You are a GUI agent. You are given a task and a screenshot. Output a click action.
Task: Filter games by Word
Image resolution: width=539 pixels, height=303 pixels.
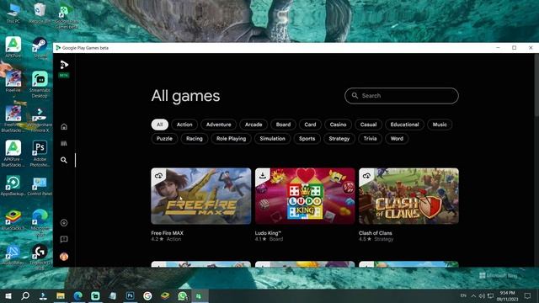click(x=397, y=138)
